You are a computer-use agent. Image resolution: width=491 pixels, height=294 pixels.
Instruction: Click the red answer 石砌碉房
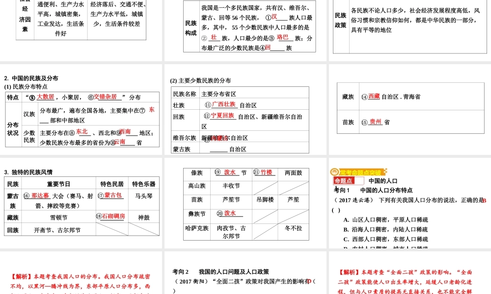tap(113, 216)
